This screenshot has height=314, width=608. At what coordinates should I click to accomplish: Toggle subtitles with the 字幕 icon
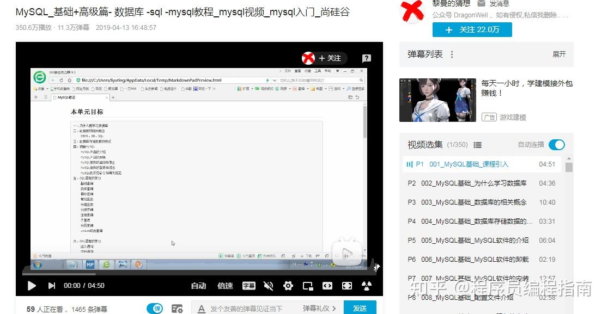pyautogui.click(x=248, y=285)
